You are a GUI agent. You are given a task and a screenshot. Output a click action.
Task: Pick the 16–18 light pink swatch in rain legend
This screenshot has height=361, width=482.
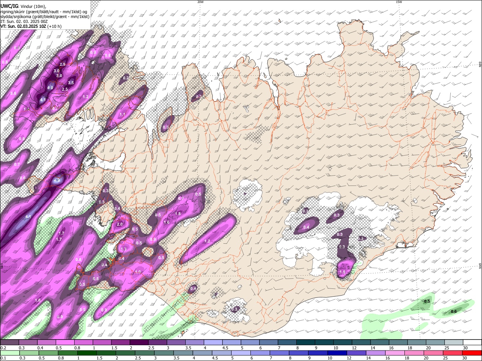pyautogui.click(x=395, y=353)
